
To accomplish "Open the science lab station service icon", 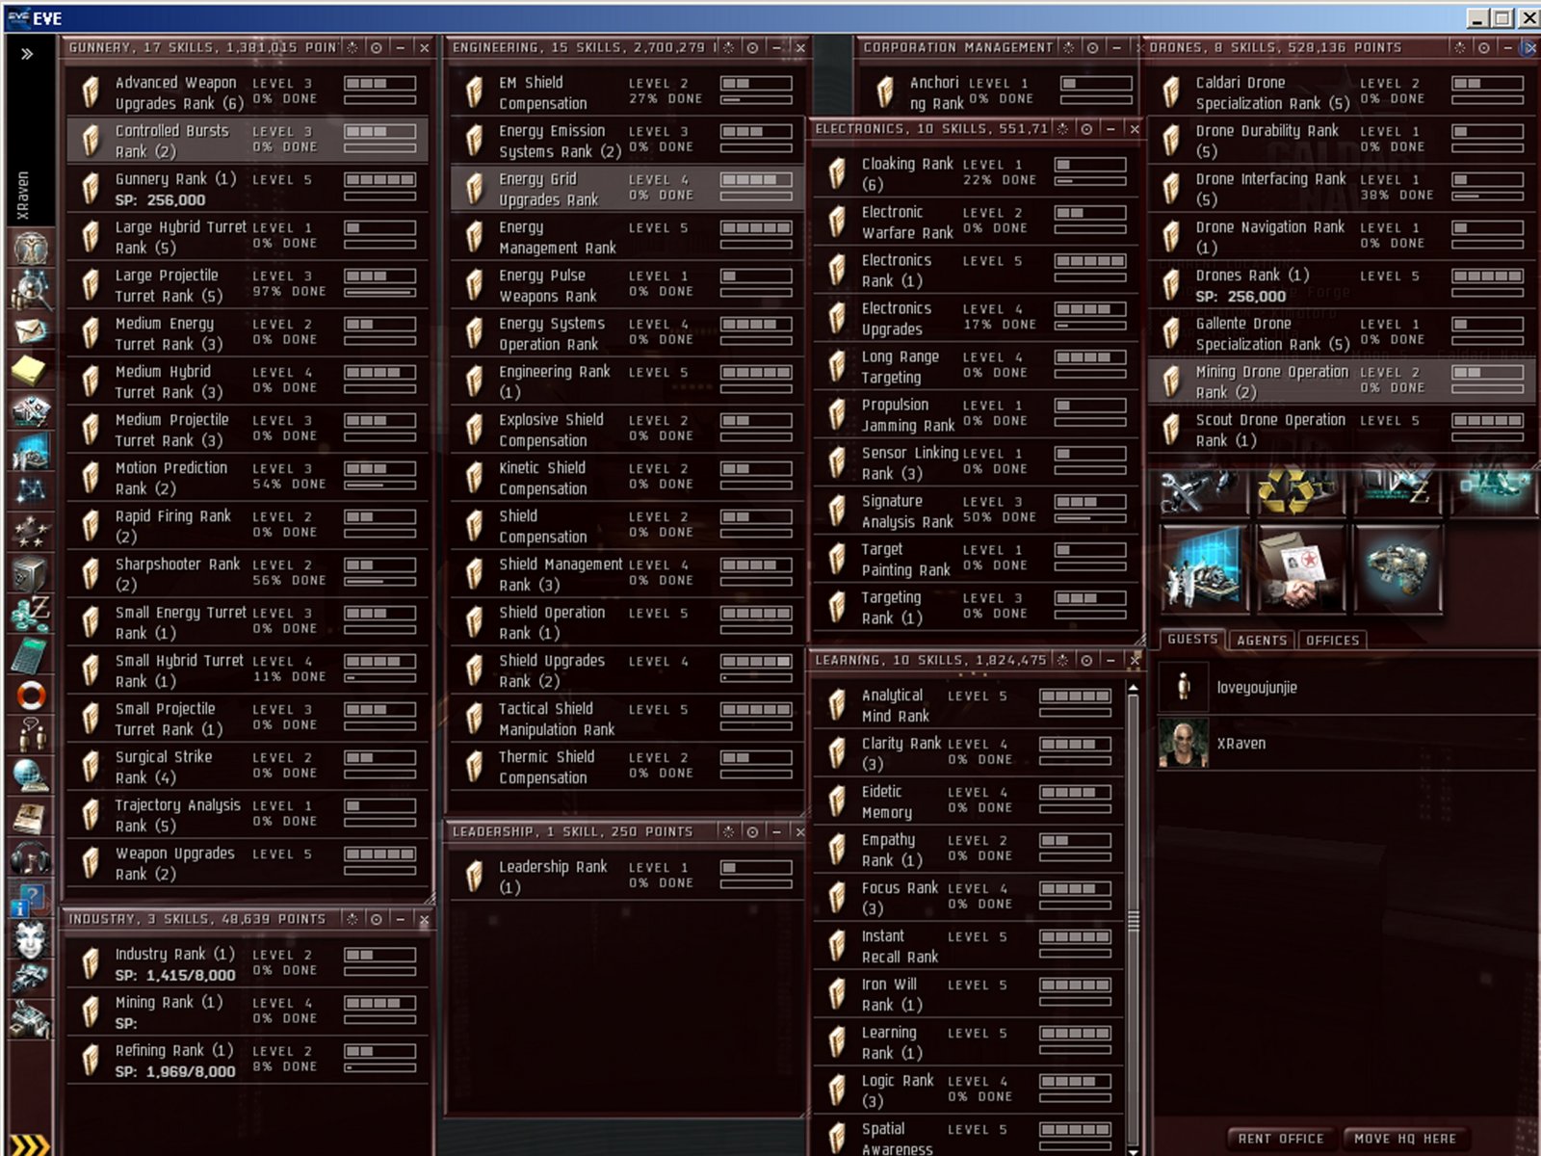I will (1204, 569).
